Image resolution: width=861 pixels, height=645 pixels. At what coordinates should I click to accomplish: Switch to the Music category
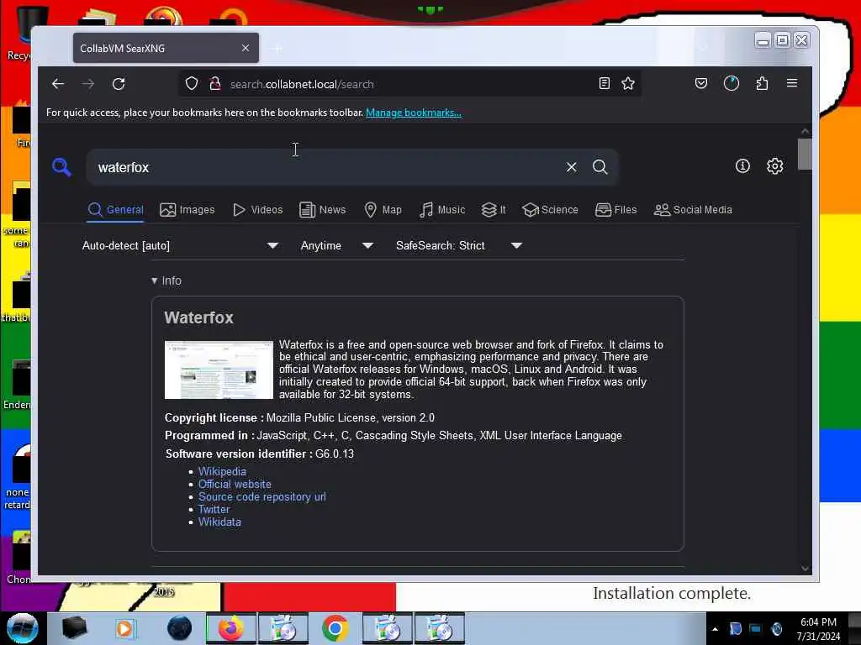tap(442, 209)
